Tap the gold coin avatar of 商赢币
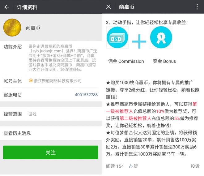The image size is (204, 176). pos(12,28)
